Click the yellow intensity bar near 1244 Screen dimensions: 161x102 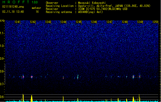pyautogui.click(x=63, y=99)
